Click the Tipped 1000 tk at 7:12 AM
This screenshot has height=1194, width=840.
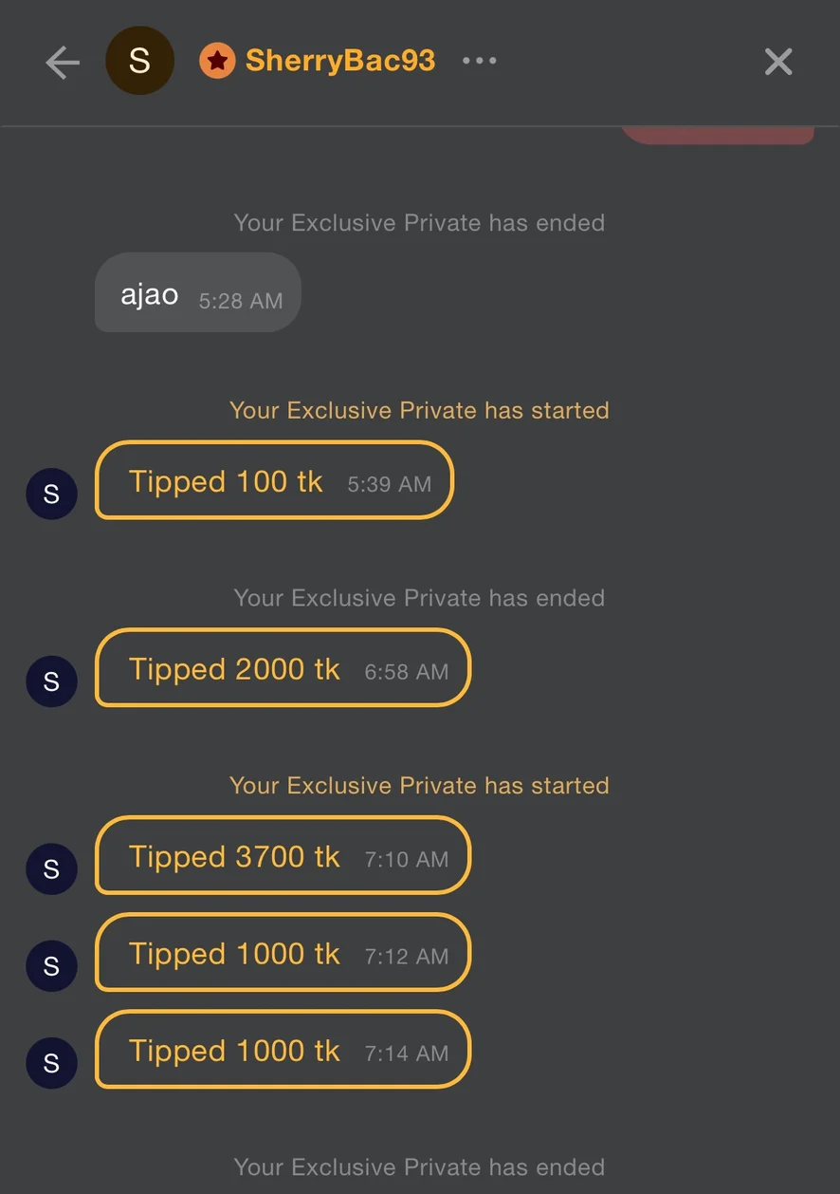(x=283, y=954)
